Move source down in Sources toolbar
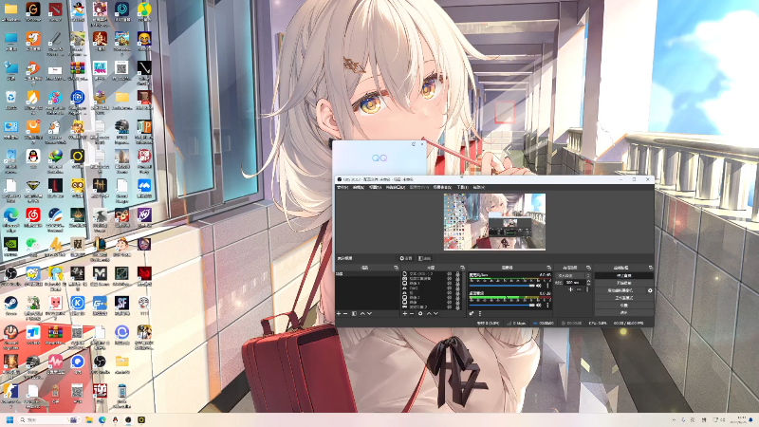 (435, 313)
